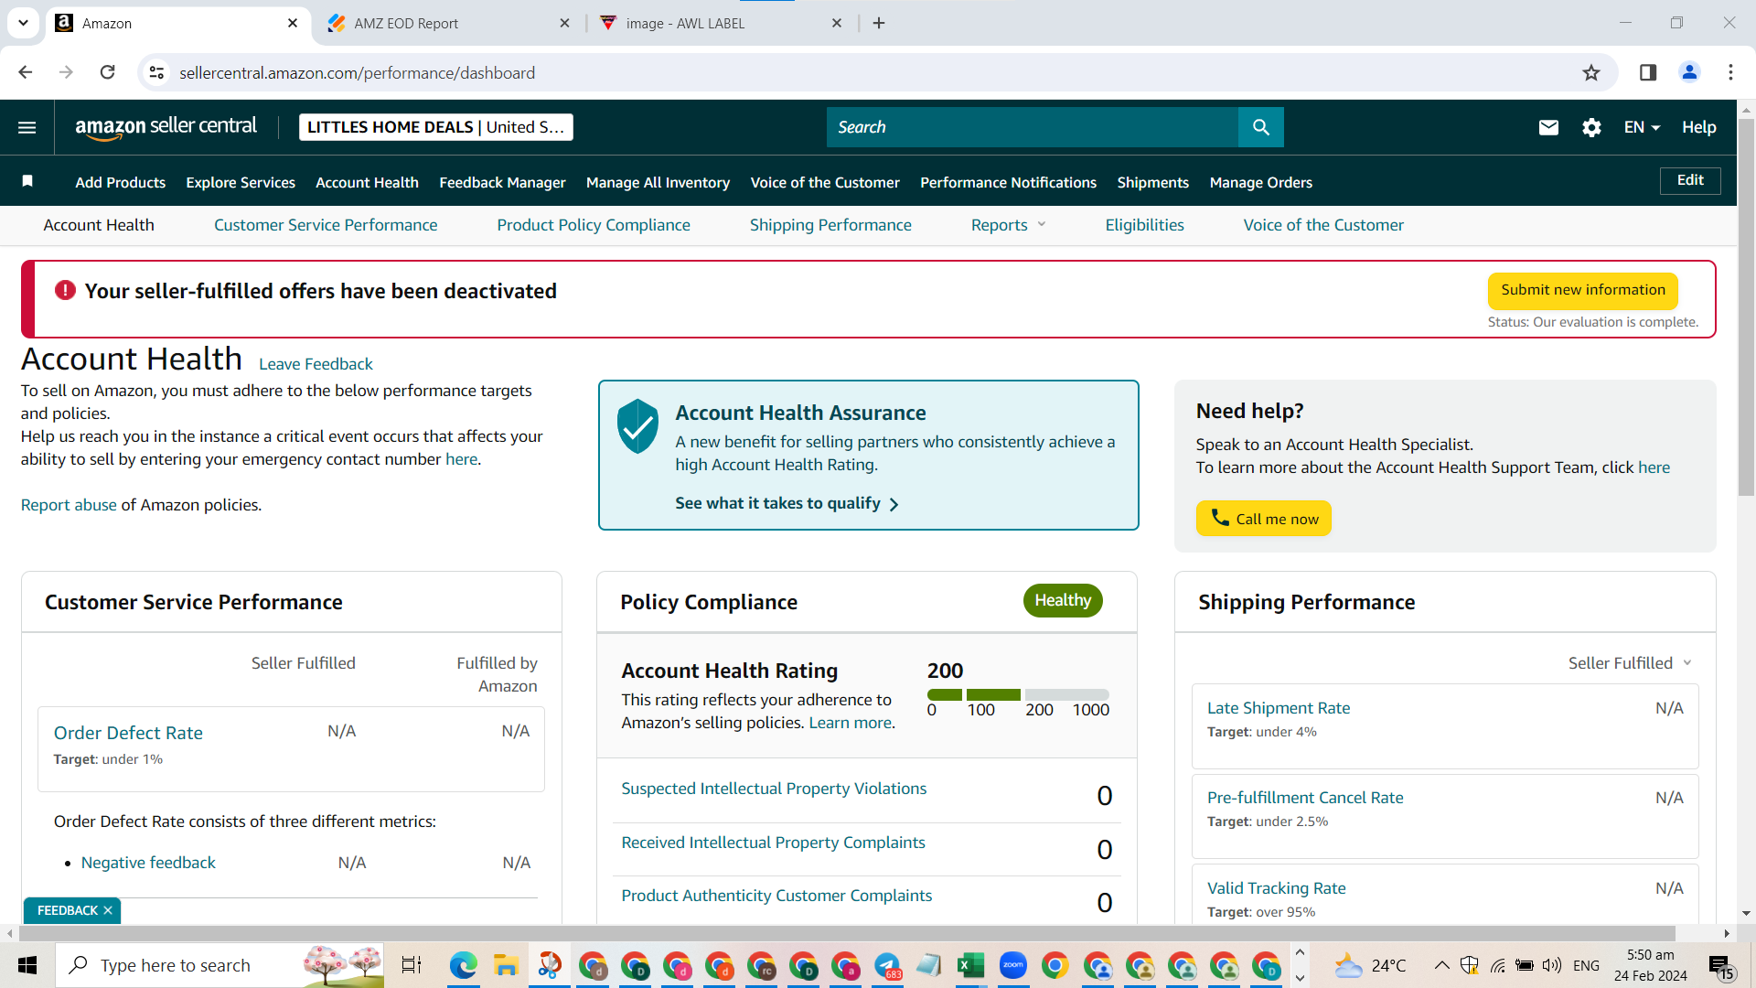The width and height of the screenshot is (1756, 988).
Task: Switch to the image - AWL LABEL tab
Action: (720, 24)
